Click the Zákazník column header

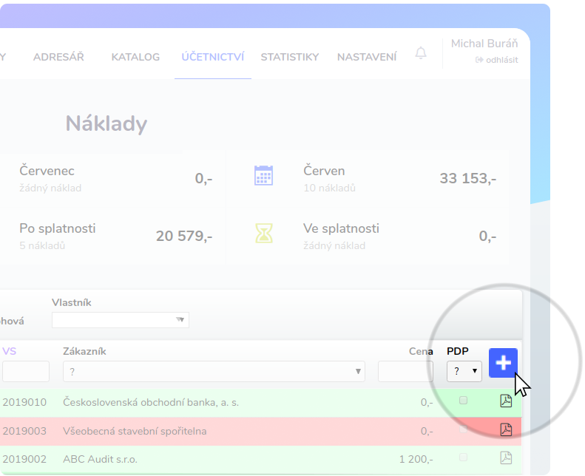click(x=84, y=351)
